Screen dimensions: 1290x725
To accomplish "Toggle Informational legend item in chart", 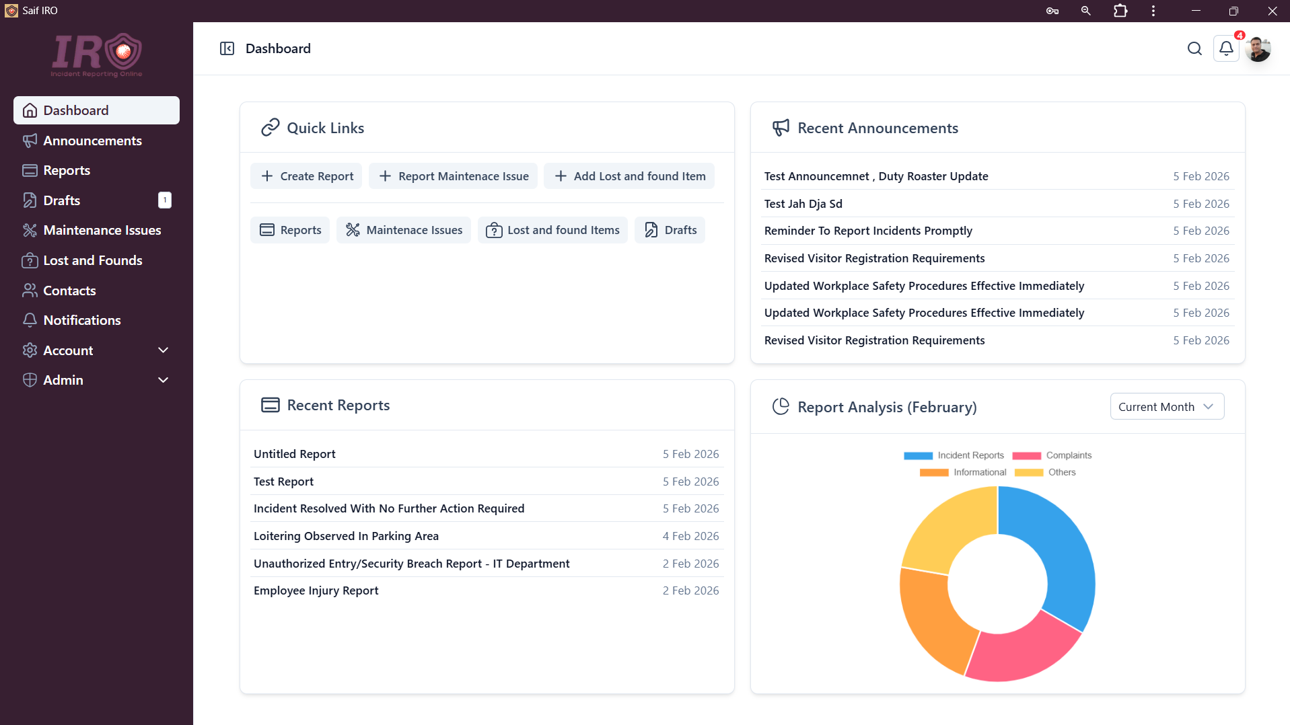I will pos(964,472).
